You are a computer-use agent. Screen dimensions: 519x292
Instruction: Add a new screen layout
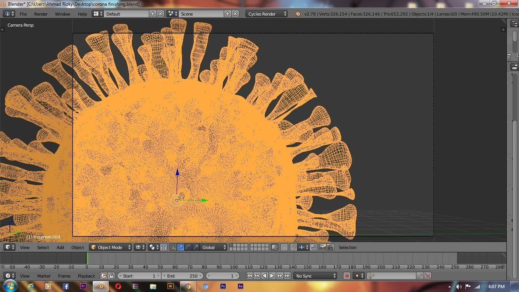(x=153, y=14)
